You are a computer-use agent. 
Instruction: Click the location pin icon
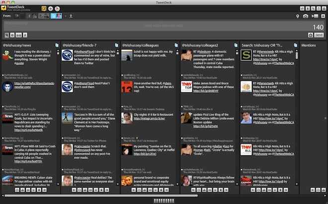pos(298,16)
